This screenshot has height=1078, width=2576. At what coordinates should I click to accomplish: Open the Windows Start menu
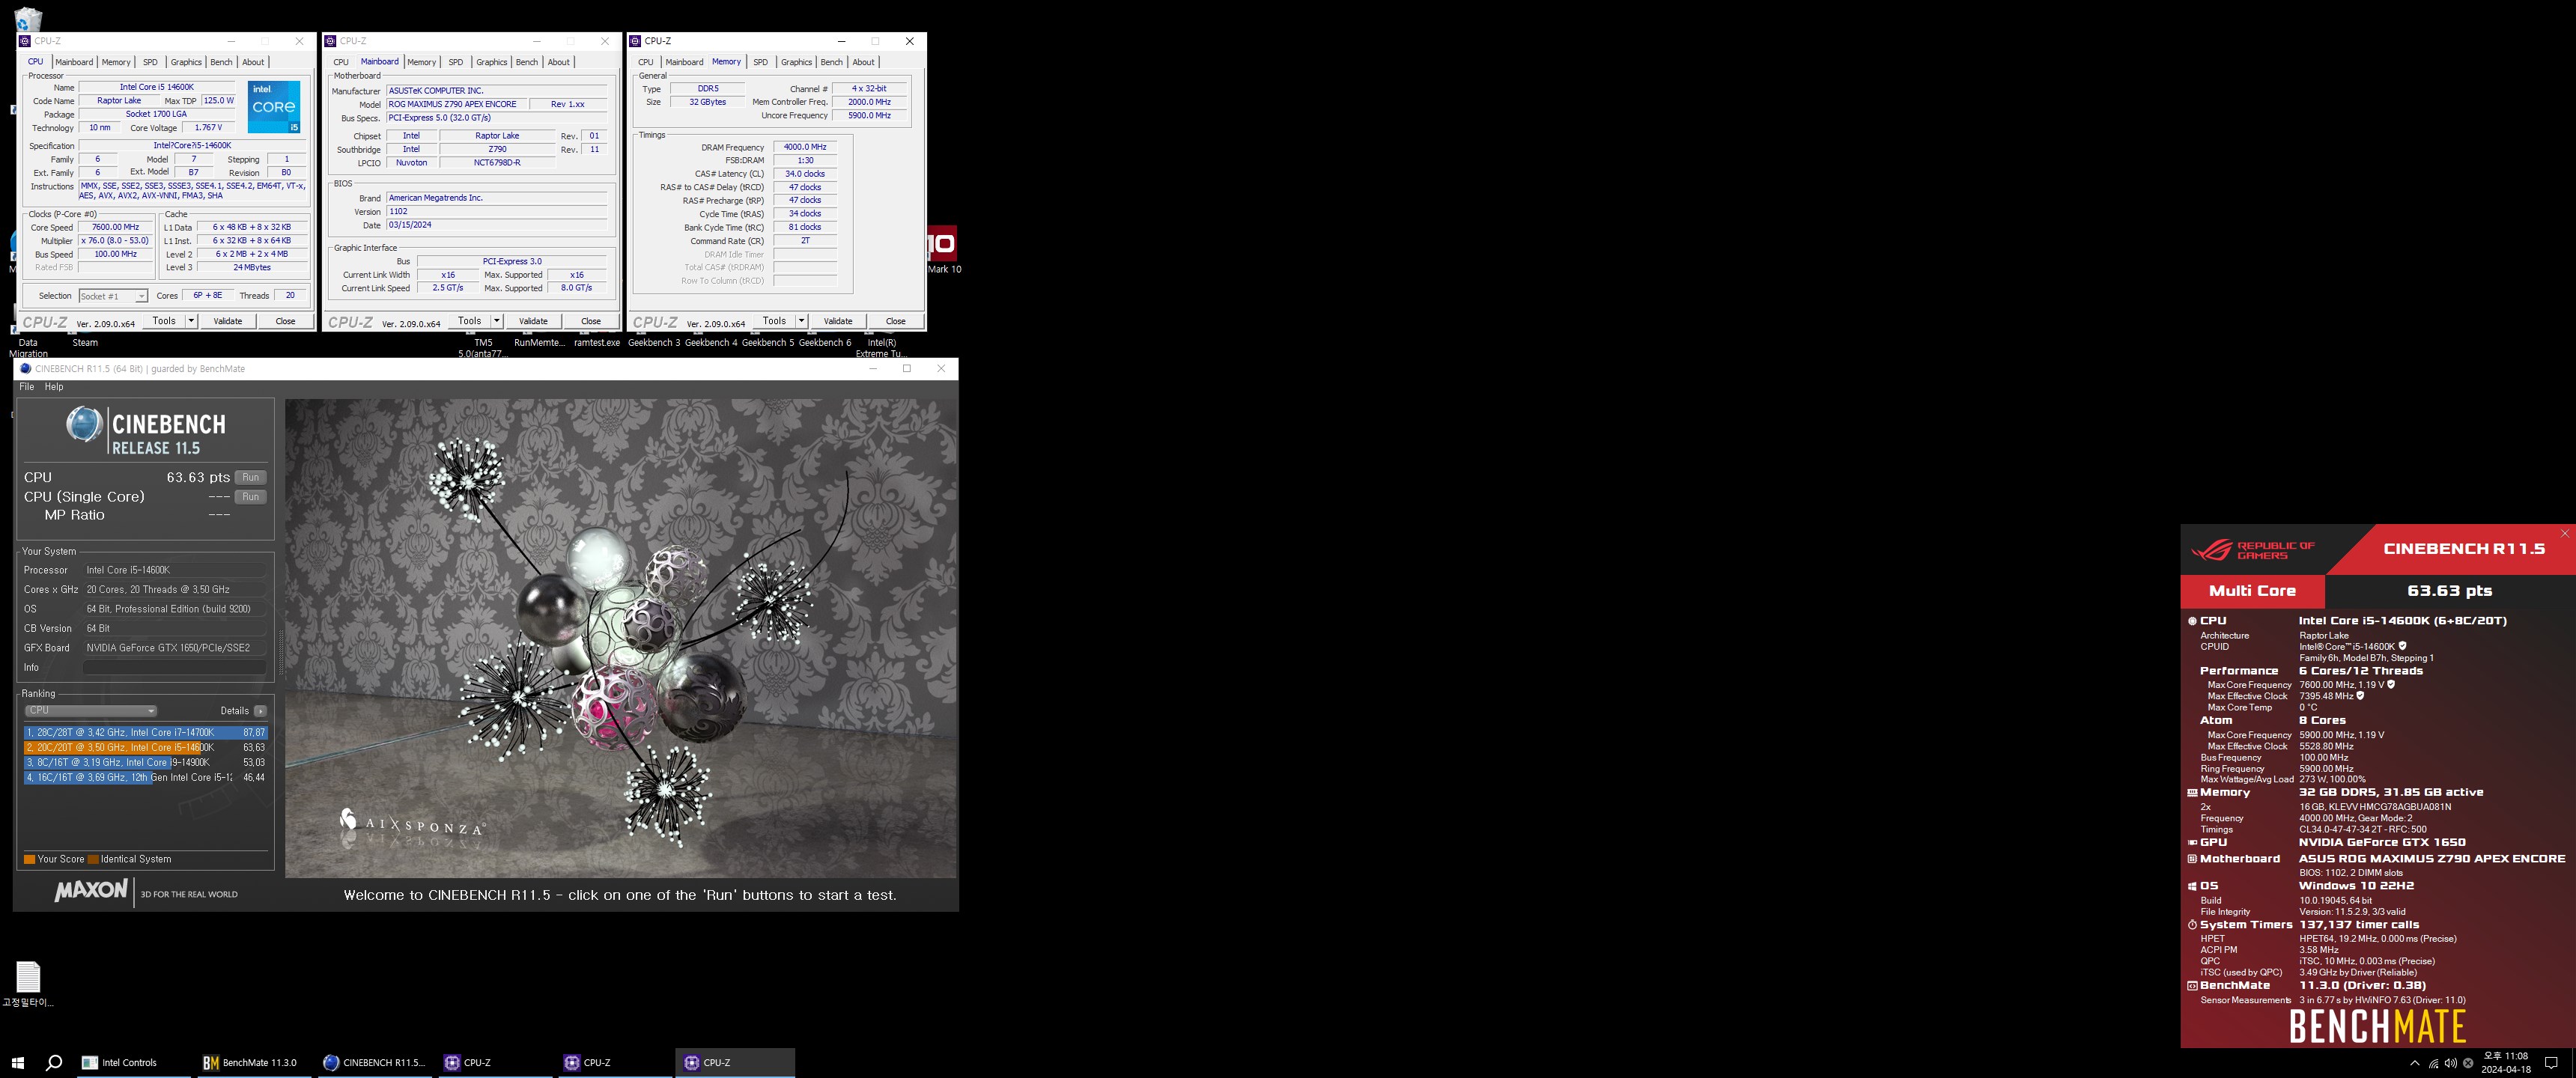click(17, 1062)
